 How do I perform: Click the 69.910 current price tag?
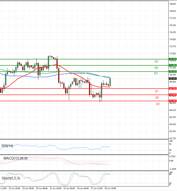tap(173, 79)
